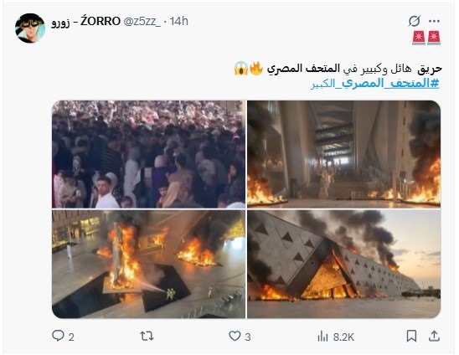Open the 14h timestamp link
Image resolution: width=459 pixels, height=355 pixels.
[179, 22]
